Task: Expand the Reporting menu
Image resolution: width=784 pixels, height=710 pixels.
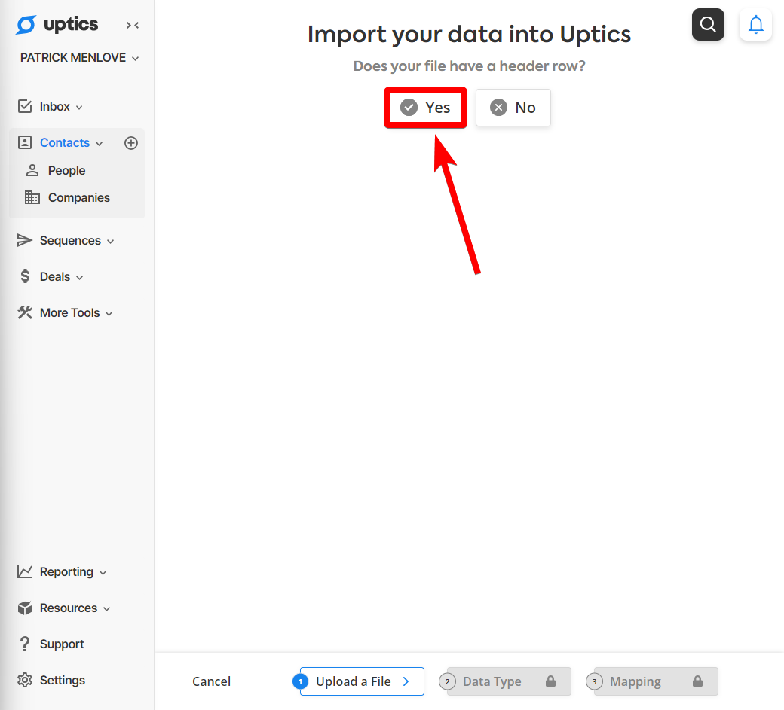Action: pyautogui.click(x=62, y=571)
